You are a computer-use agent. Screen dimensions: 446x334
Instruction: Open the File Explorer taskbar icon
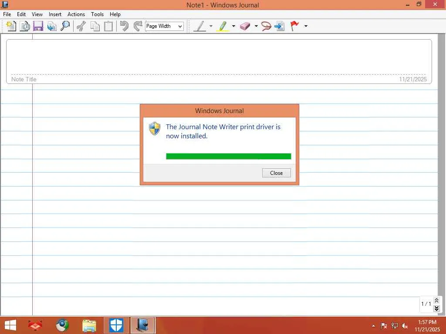point(89,325)
